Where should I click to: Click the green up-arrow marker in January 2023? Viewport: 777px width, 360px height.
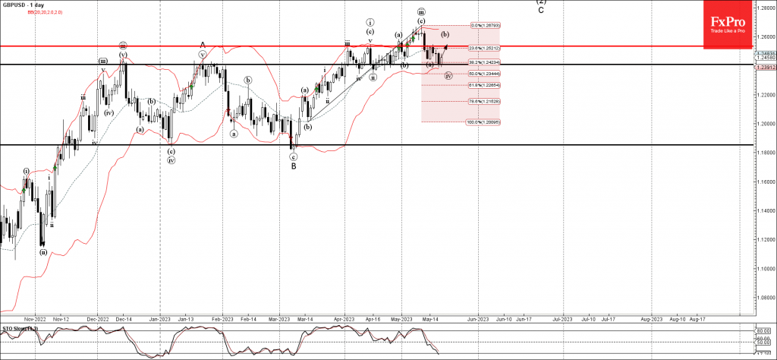click(x=192, y=87)
